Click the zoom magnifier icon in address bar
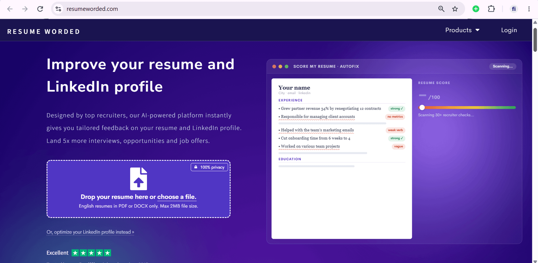 click(x=441, y=9)
